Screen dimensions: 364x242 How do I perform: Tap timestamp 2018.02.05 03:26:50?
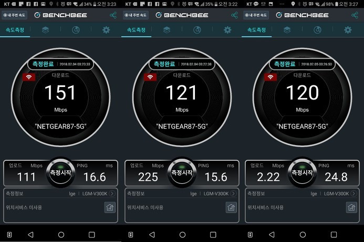pos(316,64)
